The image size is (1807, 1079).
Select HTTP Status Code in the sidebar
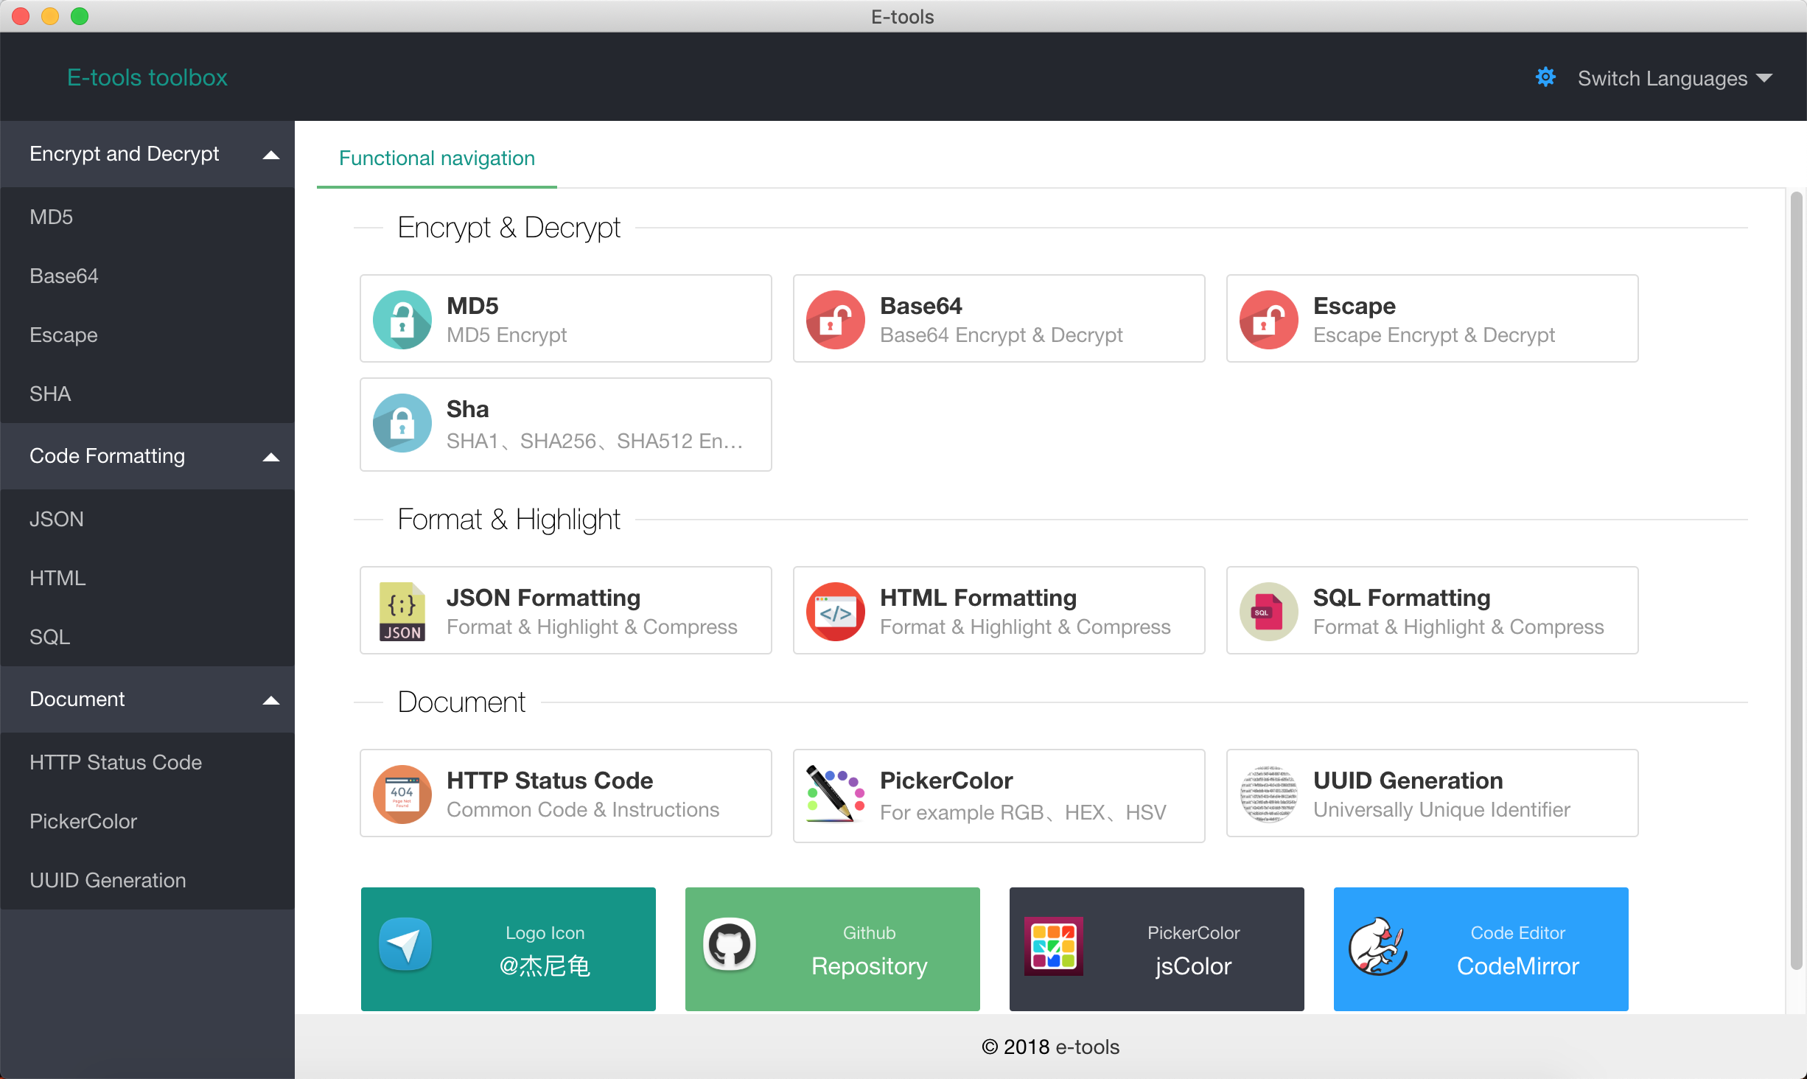point(115,762)
